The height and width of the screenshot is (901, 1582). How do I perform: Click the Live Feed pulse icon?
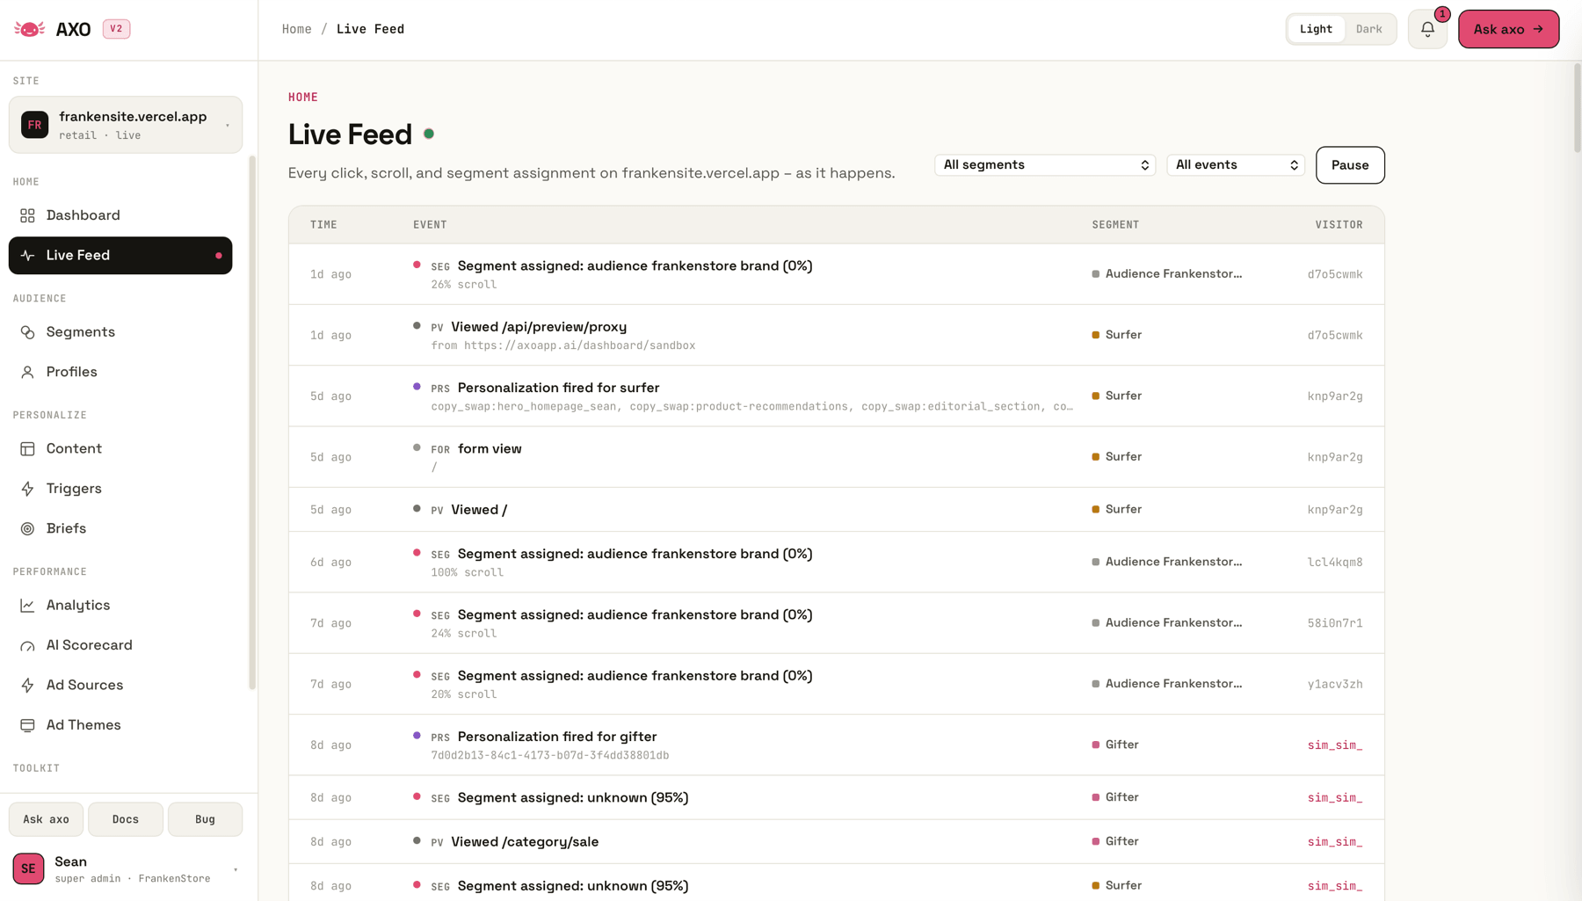point(28,256)
